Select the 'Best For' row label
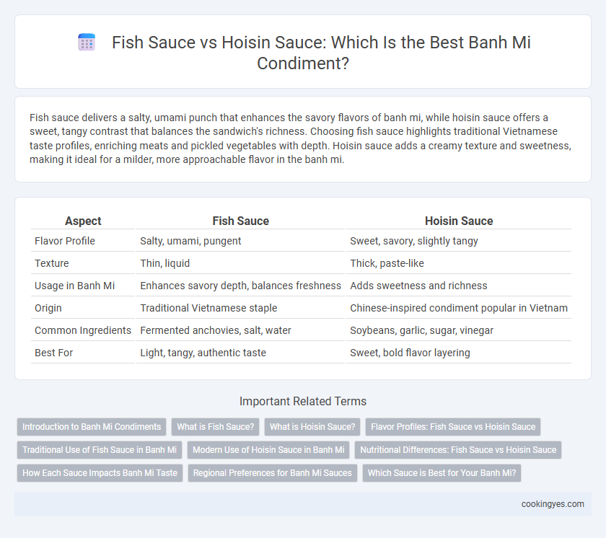The image size is (606, 538). tap(53, 353)
